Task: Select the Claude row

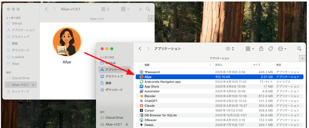Action: point(219,106)
